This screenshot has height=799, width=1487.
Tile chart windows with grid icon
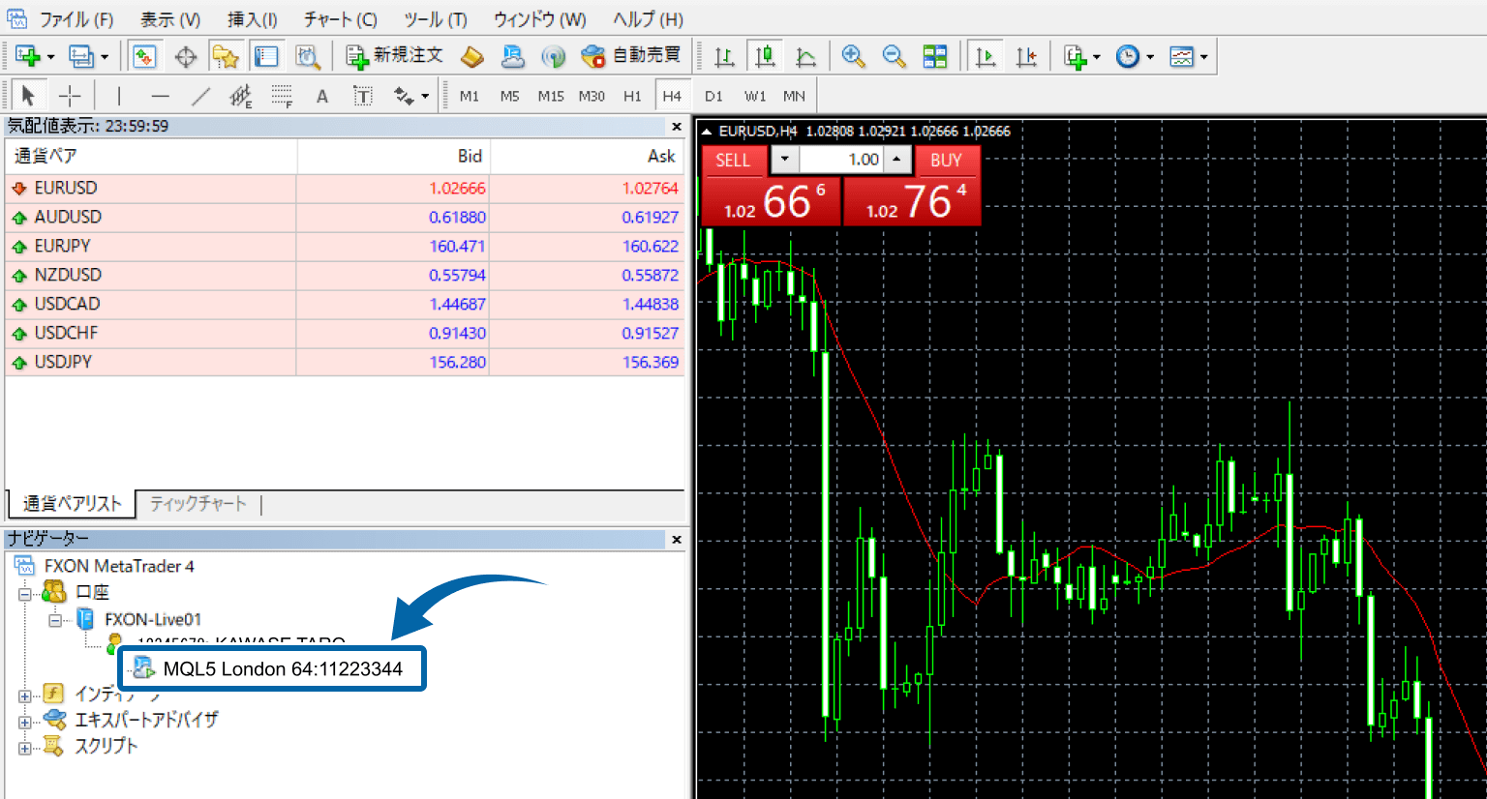[934, 57]
